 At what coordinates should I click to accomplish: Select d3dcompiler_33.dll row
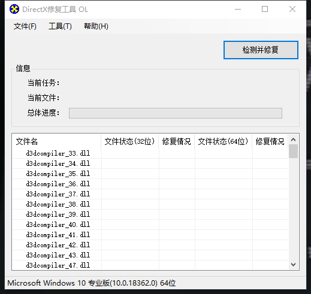click(x=150, y=153)
